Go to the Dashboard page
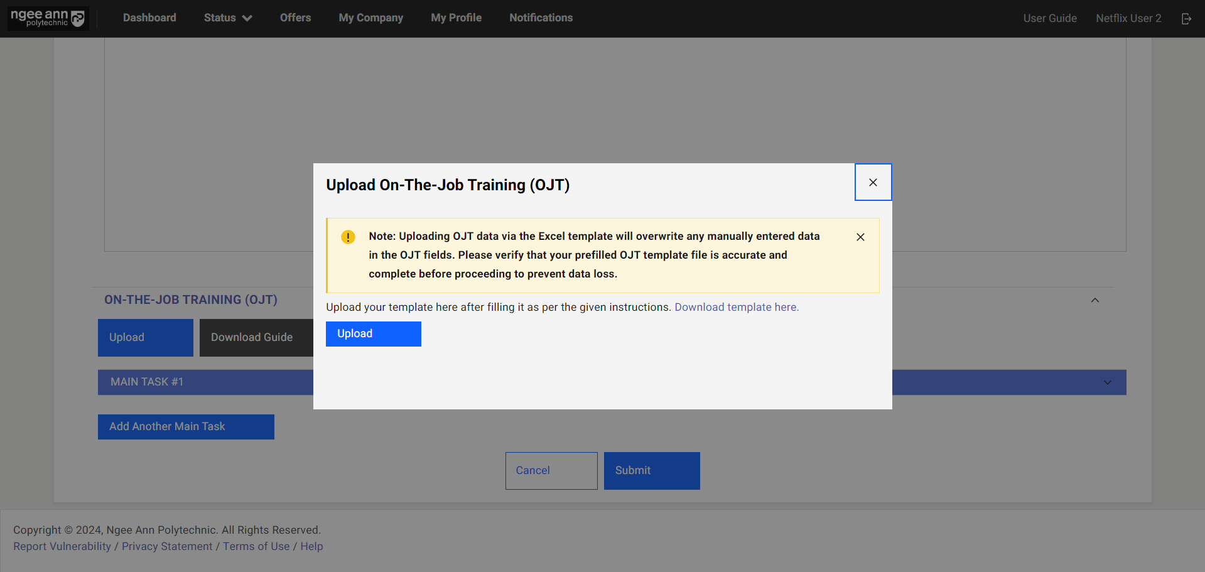The width and height of the screenshot is (1205, 572). click(149, 18)
